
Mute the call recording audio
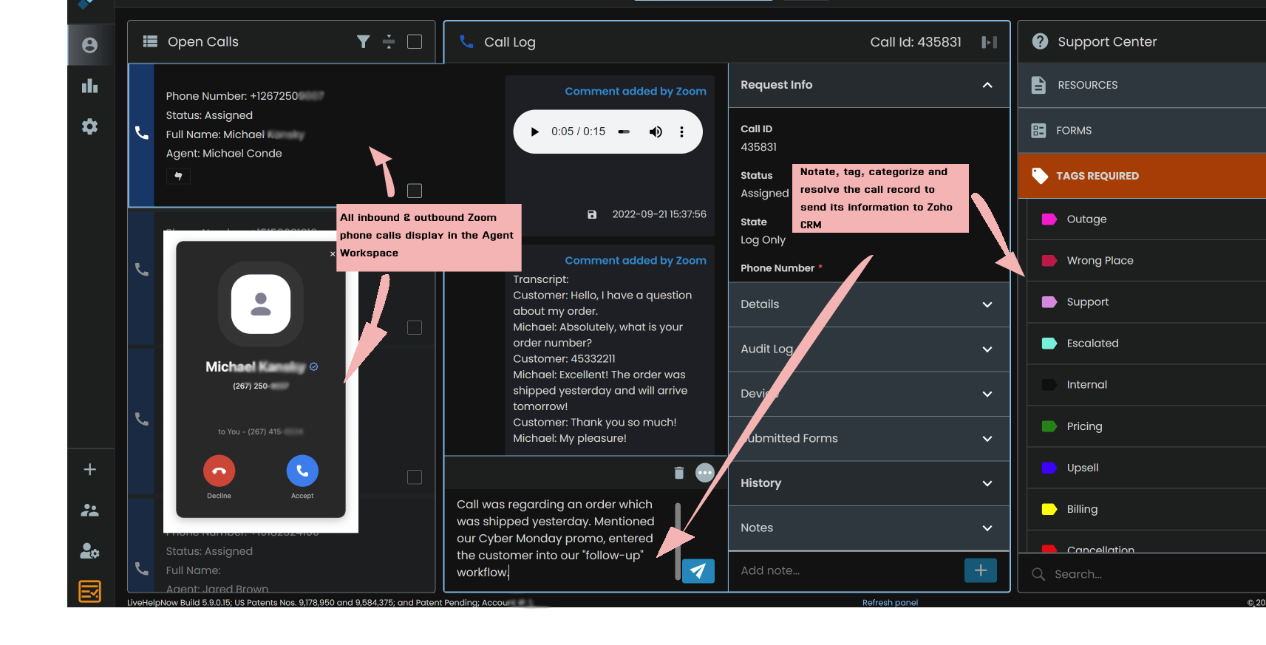656,132
